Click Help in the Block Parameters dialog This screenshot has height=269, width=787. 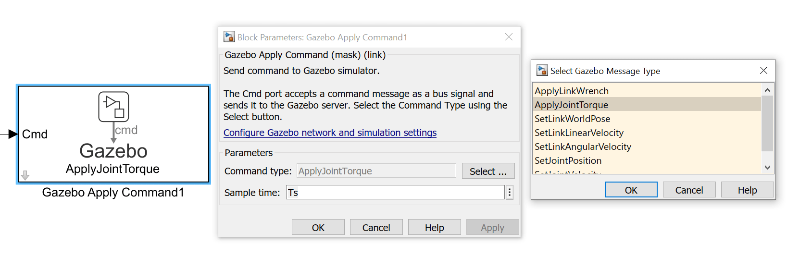coord(434,228)
